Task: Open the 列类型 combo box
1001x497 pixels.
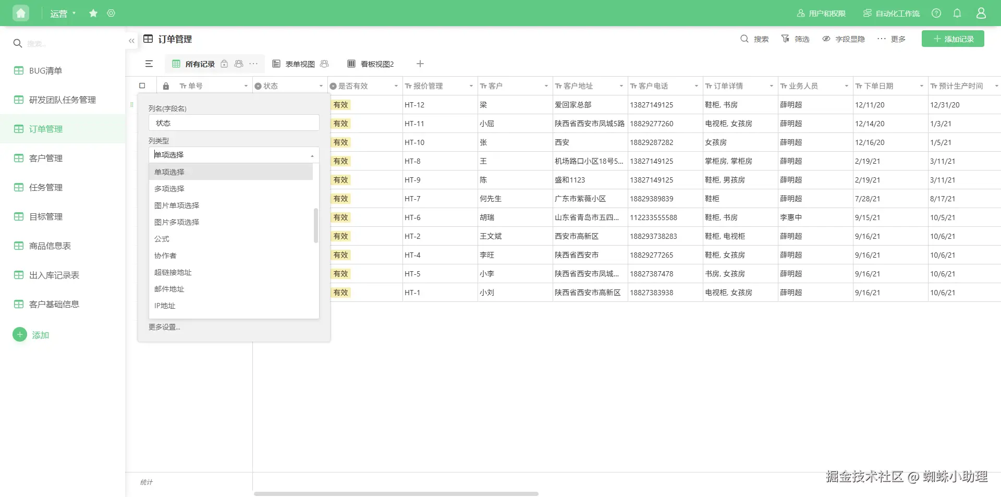Action: pyautogui.click(x=234, y=155)
